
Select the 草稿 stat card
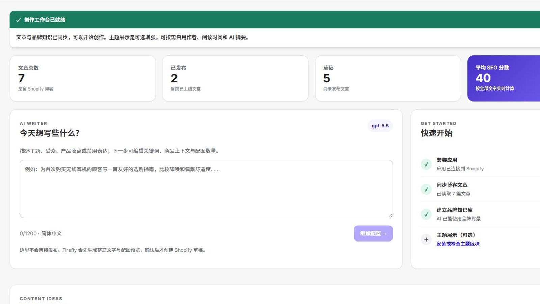(x=388, y=78)
